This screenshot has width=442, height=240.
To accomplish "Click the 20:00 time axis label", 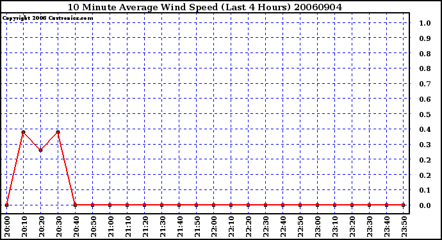I will [x=7, y=227].
